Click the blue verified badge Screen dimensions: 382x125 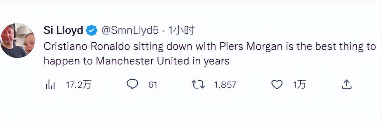pos(92,31)
